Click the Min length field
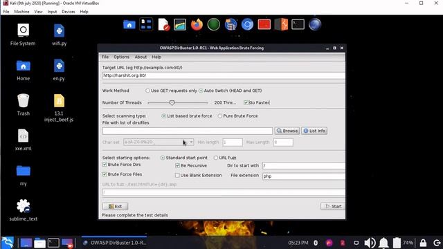 click(233, 142)
